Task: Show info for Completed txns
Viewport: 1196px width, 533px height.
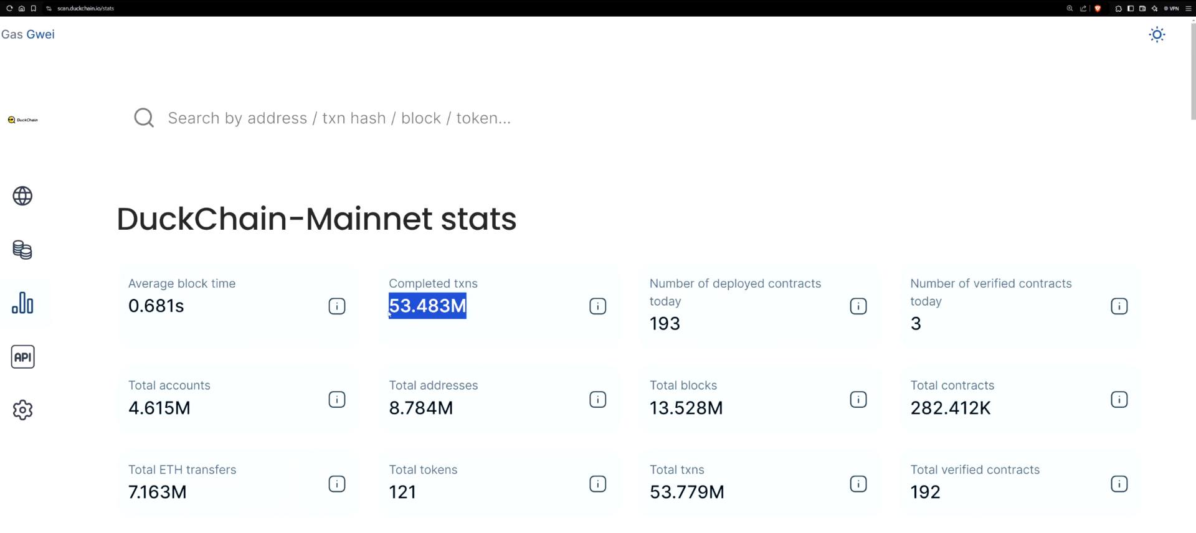Action: click(x=598, y=306)
